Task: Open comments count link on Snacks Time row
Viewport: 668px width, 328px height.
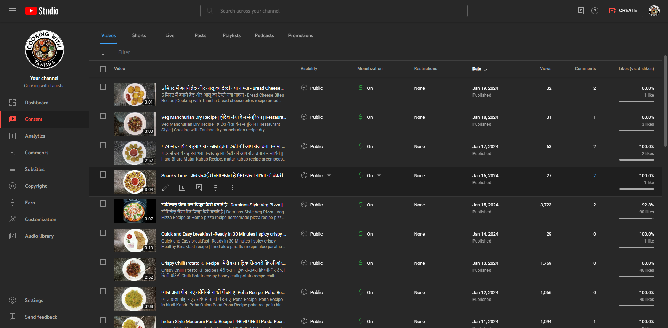Action: tap(594, 176)
